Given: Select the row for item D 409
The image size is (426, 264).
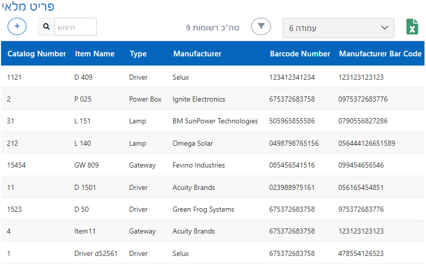Looking at the screenshot, I should (x=83, y=77).
